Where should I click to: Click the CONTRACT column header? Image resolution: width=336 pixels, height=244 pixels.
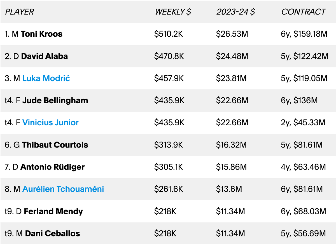point(304,12)
